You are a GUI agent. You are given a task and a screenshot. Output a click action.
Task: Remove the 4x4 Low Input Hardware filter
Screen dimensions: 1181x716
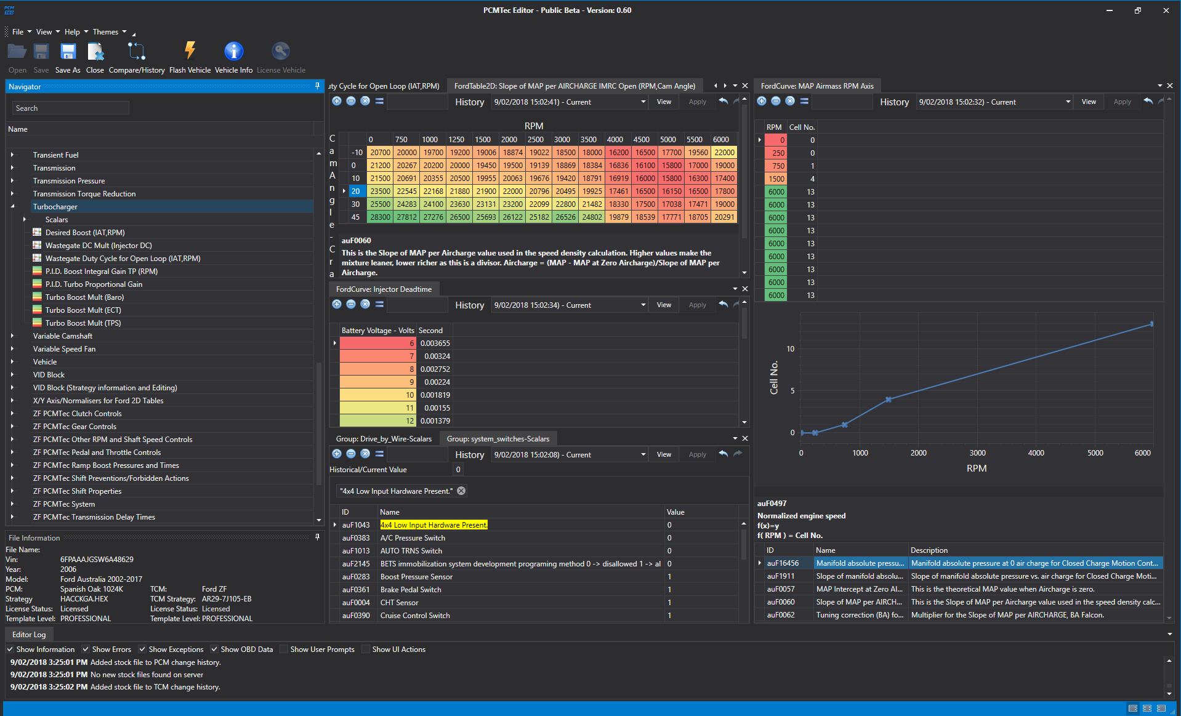[x=461, y=491]
